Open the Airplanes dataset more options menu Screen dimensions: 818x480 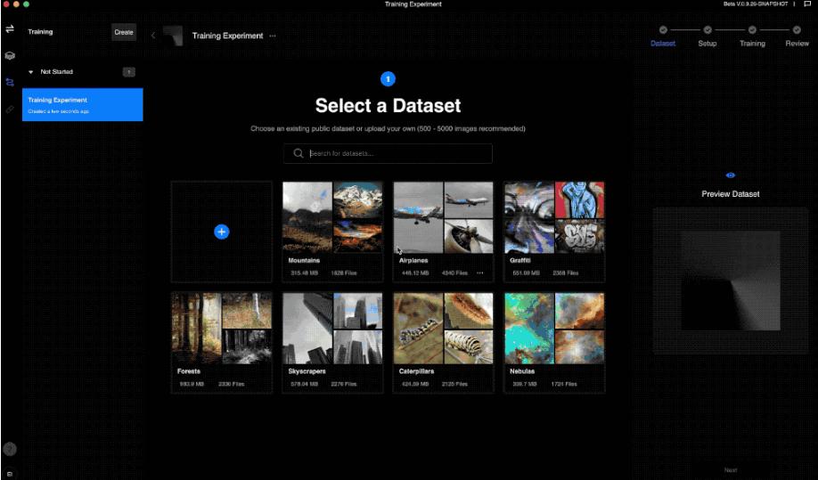click(x=480, y=273)
